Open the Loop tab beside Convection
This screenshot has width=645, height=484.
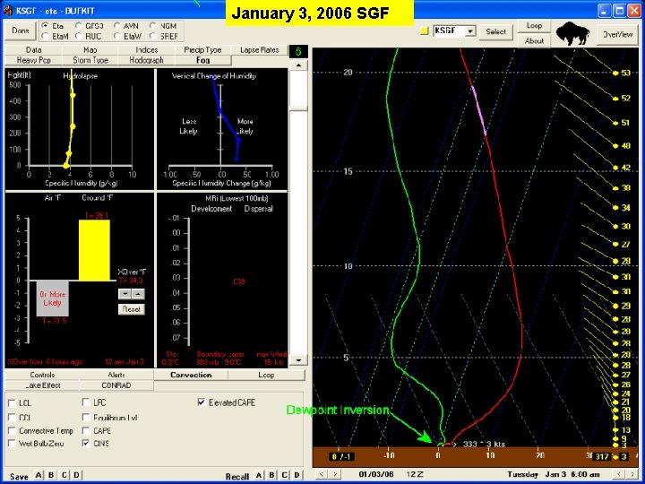pyautogui.click(x=266, y=375)
